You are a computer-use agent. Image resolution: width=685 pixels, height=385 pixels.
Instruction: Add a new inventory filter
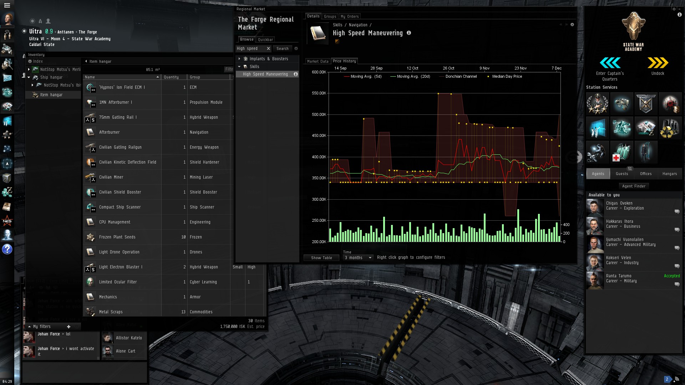68,327
